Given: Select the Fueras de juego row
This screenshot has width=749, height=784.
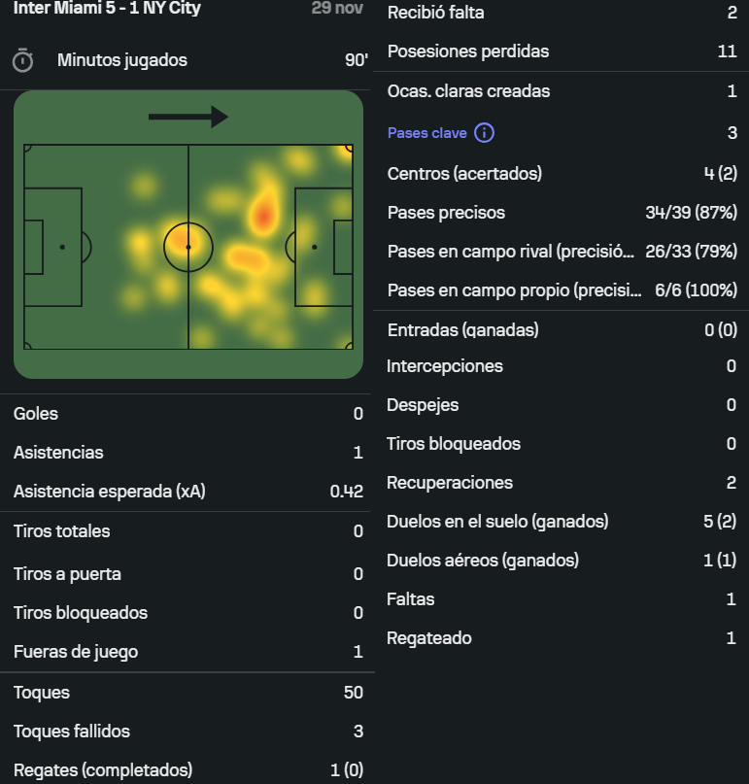Looking at the screenshot, I should click(x=187, y=652).
